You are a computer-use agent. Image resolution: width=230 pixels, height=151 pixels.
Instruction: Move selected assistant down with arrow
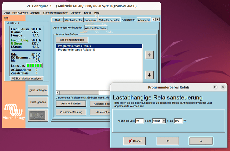click(149, 75)
